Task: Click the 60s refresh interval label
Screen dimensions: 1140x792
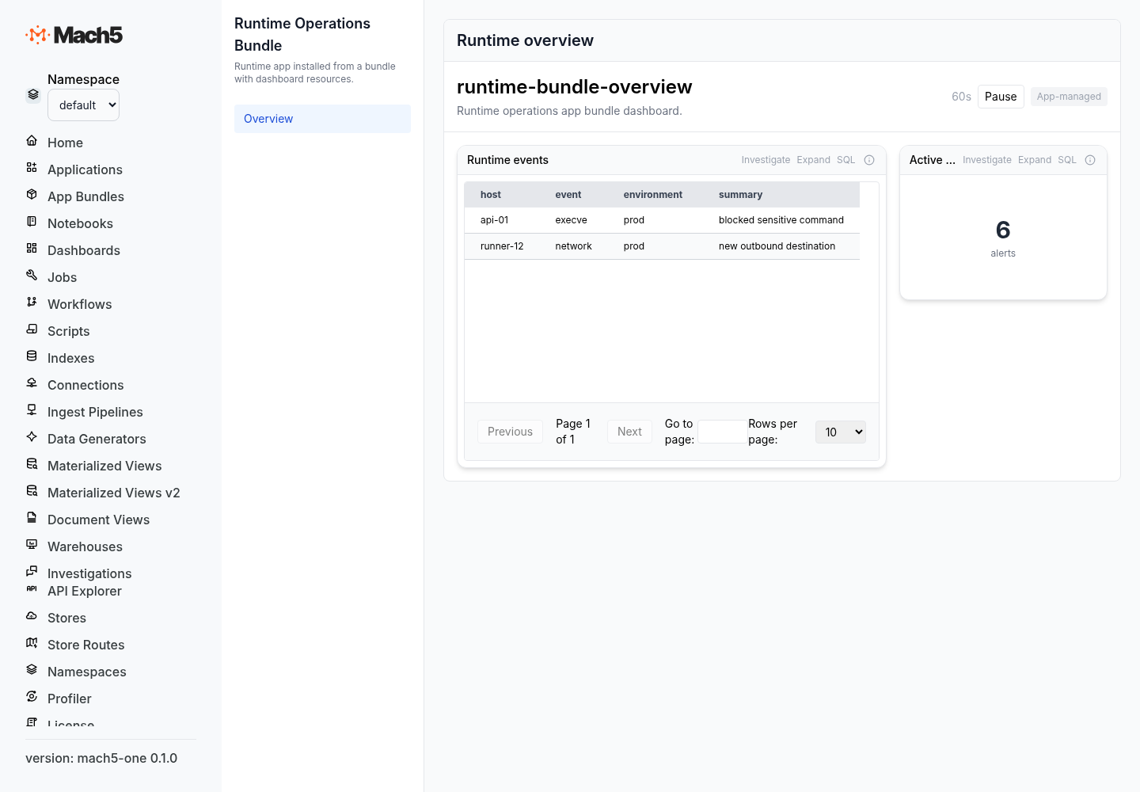Action: click(961, 97)
